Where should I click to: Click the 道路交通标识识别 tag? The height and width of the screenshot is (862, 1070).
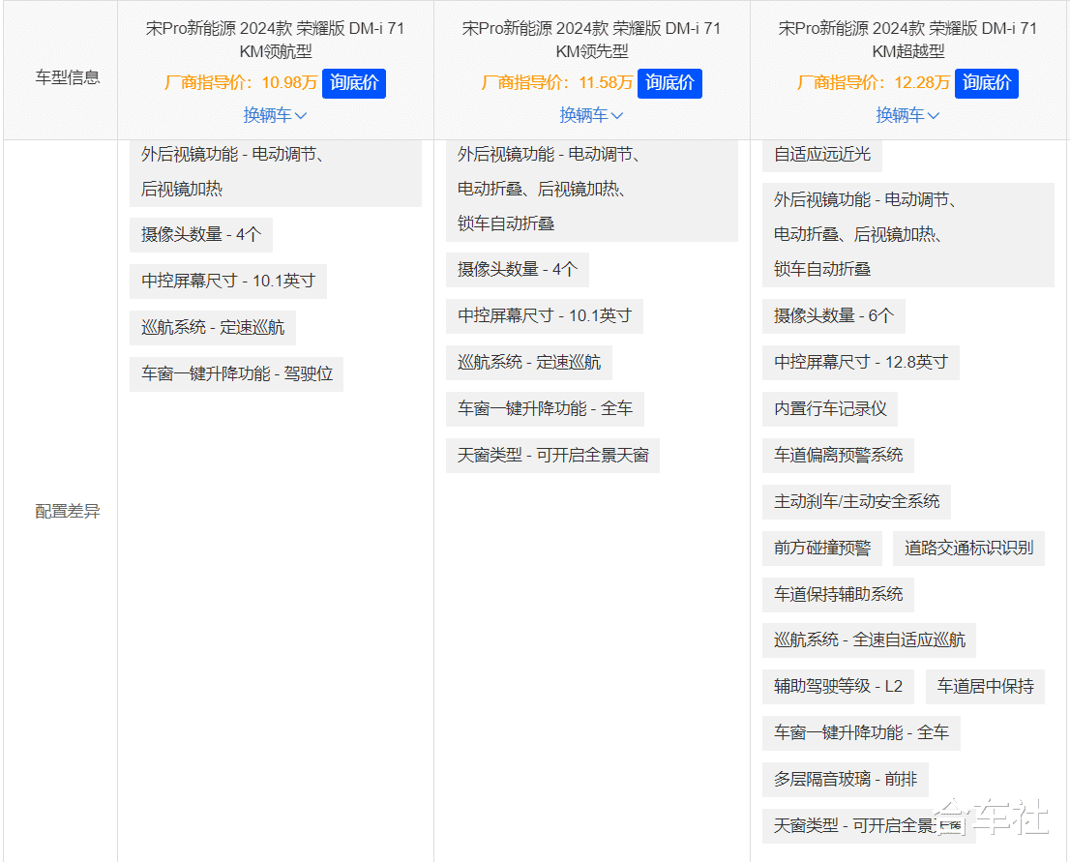pos(969,548)
